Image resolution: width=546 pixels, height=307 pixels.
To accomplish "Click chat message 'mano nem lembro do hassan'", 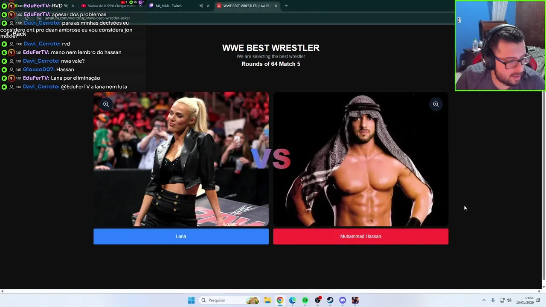I will tap(86, 52).
